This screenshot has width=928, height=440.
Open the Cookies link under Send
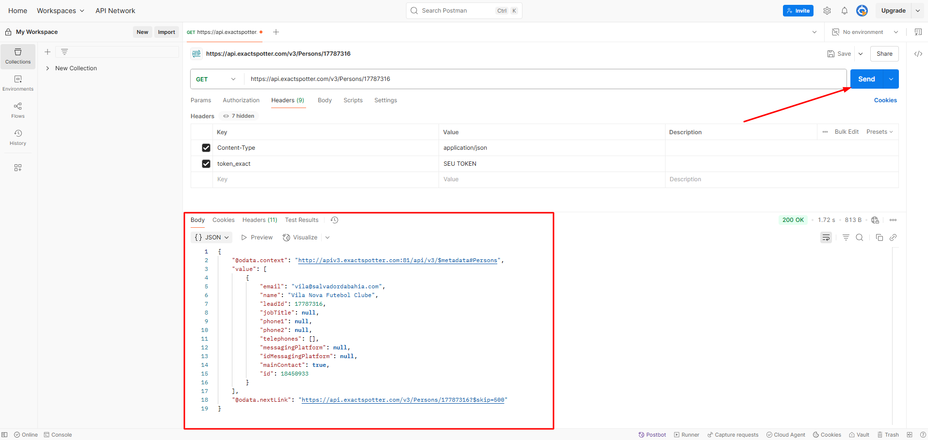point(885,100)
